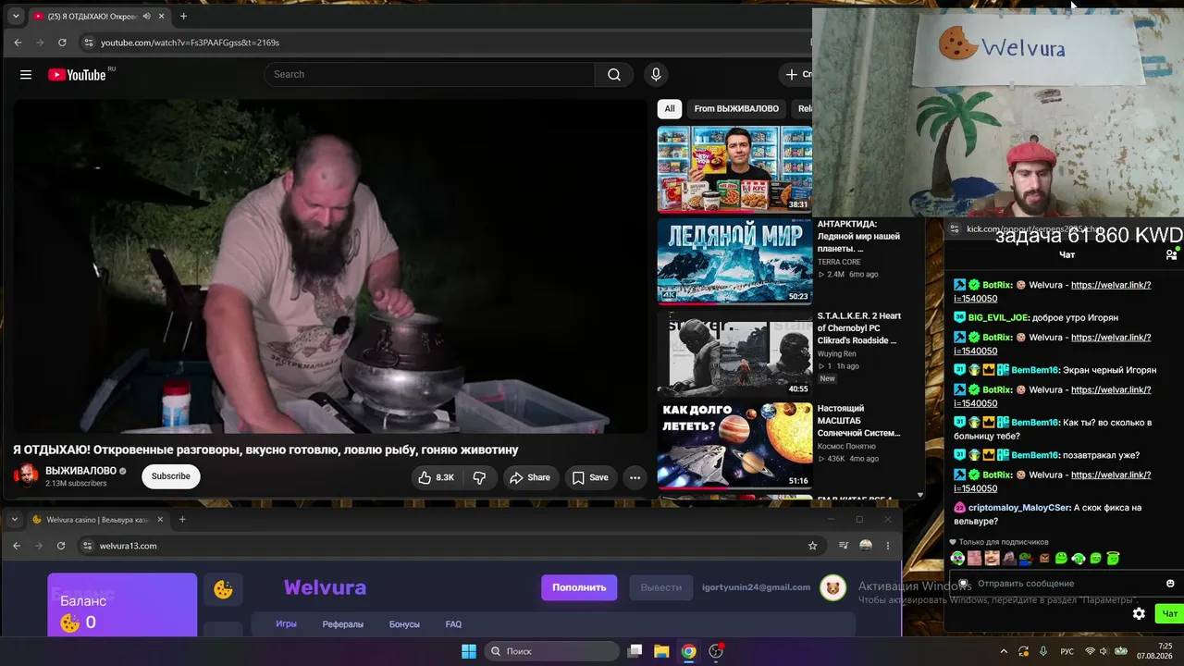Filter recommendations by From ВЫЖИВАЛОВО chip
The image size is (1184, 666).
[x=736, y=108]
